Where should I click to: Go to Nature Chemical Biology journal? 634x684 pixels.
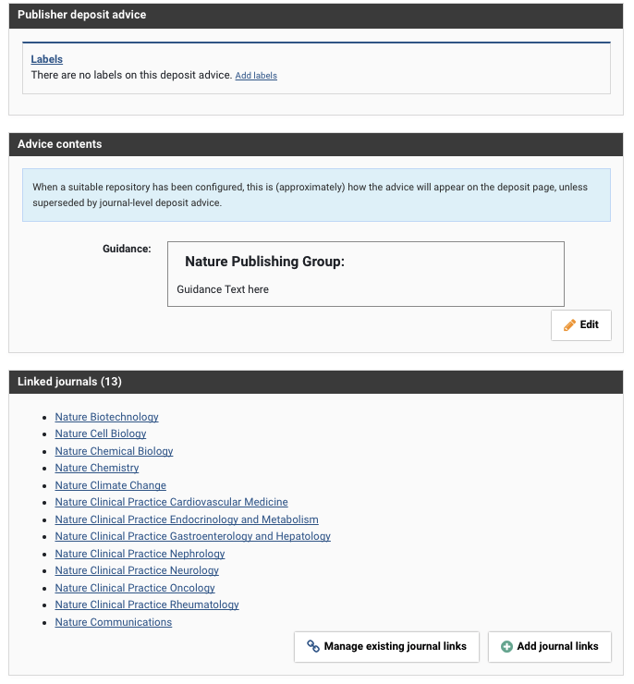click(x=114, y=451)
